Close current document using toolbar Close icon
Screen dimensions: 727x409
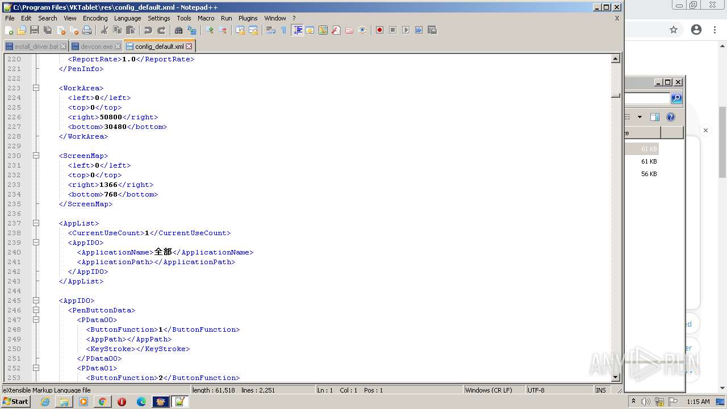tap(61, 30)
